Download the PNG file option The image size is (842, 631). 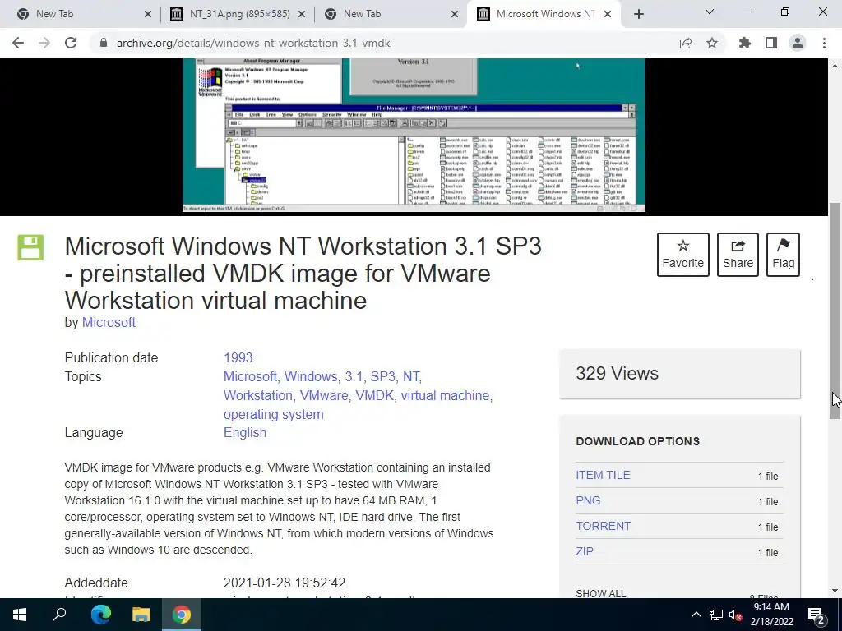tap(588, 500)
